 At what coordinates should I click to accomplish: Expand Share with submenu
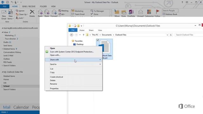click(74, 60)
